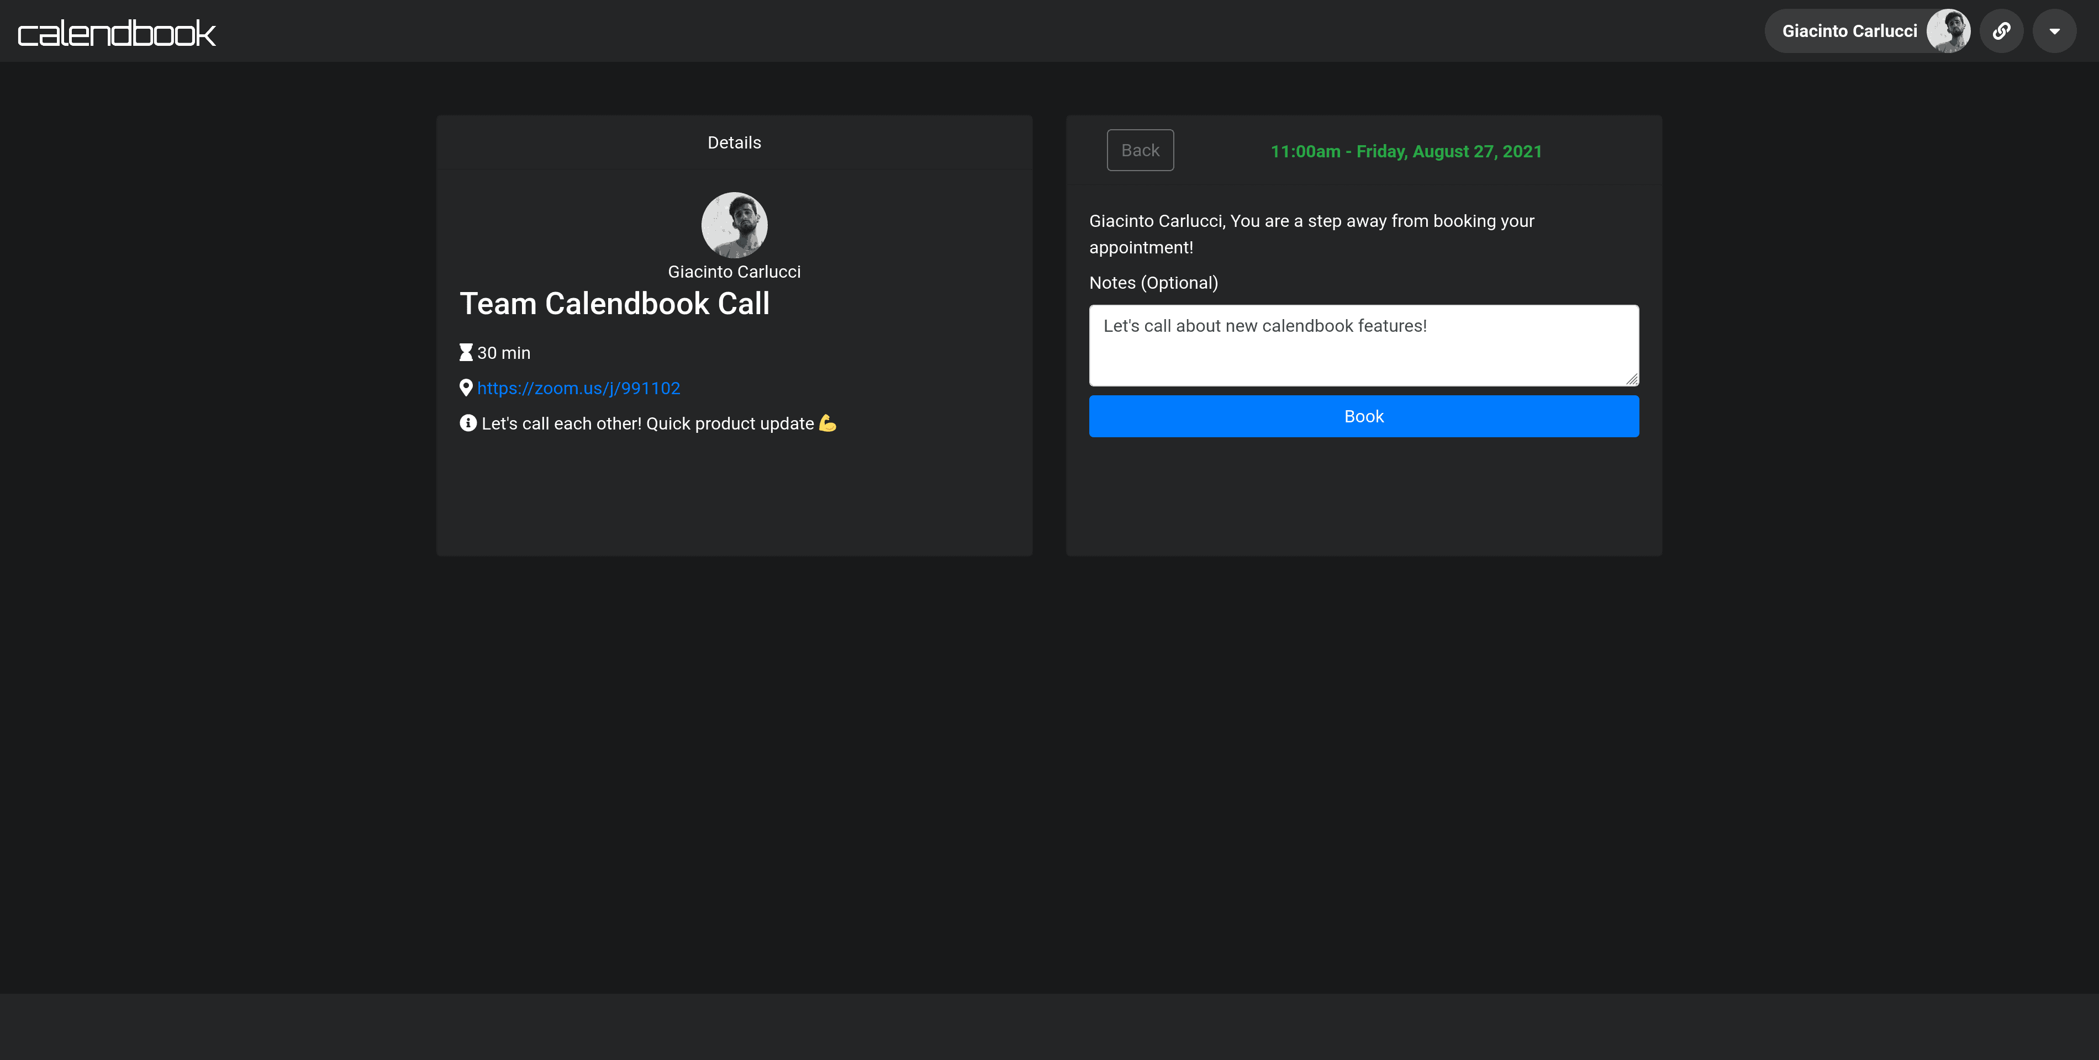The image size is (2099, 1060).
Task: Open the zoom.us meeting link
Action: click(578, 388)
